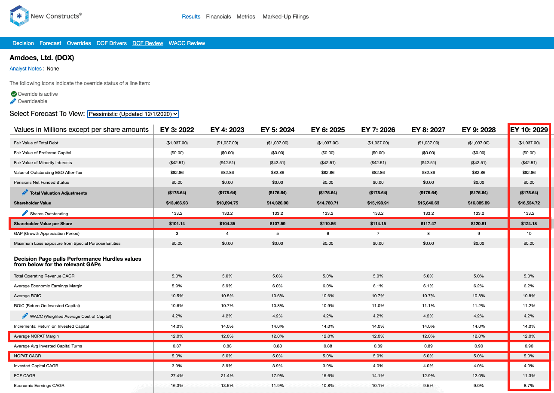This screenshot has width=554, height=393.
Task: Click the 27.4% FCF CAGR cell
Action: click(177, 376)
